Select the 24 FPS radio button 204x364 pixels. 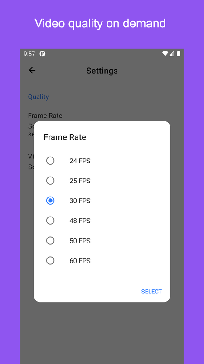(x=50, y=161)
